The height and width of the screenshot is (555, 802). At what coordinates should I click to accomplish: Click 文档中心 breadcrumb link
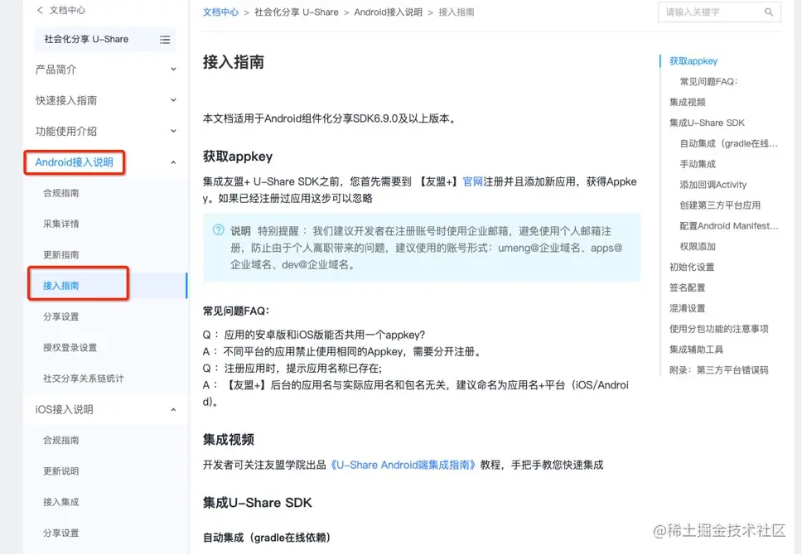(220, 12)
